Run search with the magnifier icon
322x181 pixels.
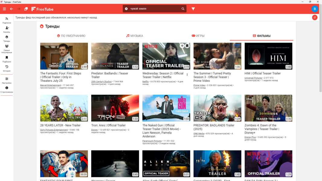[x=183, y=9]
